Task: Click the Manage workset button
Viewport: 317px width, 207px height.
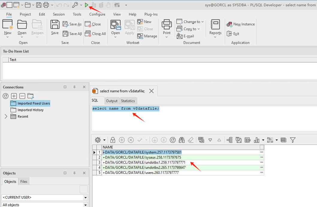Action: point(147,36)
